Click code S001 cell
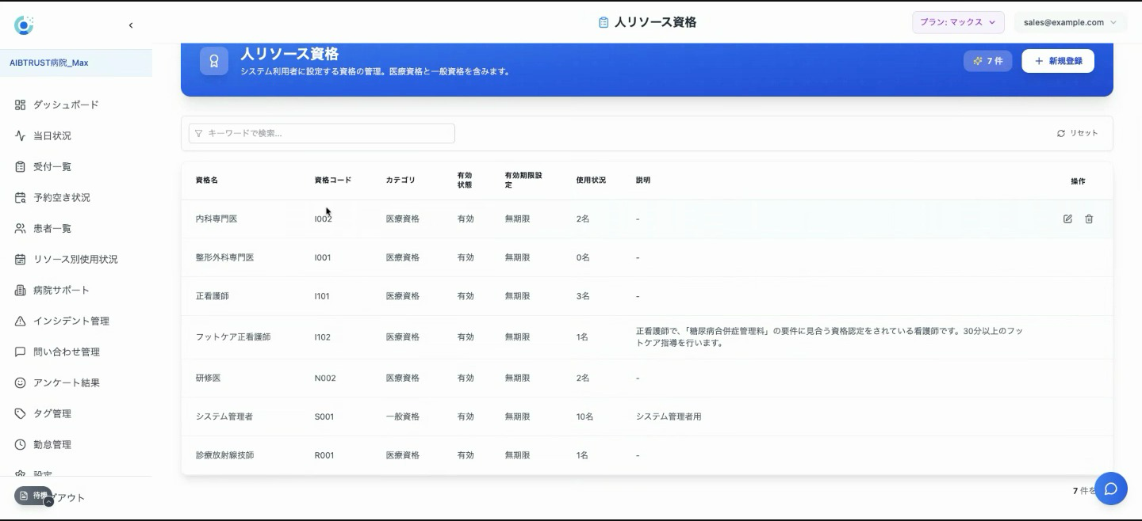The height and width of the screenshot is (521, 1142). [x=324, y=416]
